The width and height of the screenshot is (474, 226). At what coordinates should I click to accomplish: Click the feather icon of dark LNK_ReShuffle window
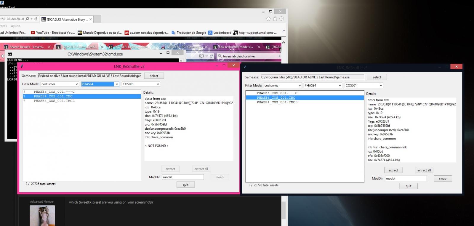tap(245, 67)
